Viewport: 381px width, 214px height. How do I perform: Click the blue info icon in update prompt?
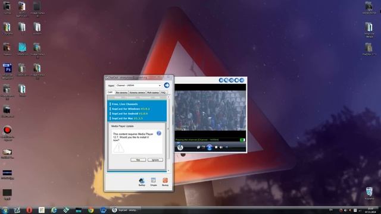pos(159,133)
